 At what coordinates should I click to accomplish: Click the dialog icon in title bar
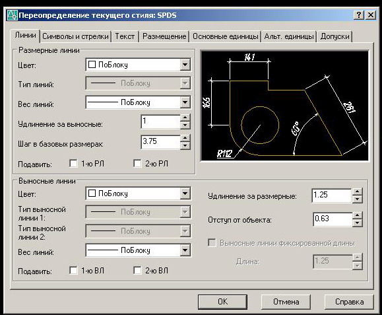coord(12,15)
